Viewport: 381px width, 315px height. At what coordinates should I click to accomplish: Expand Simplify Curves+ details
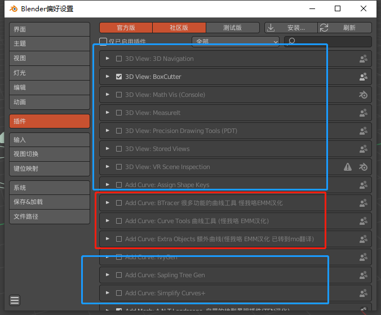(108, 293)
